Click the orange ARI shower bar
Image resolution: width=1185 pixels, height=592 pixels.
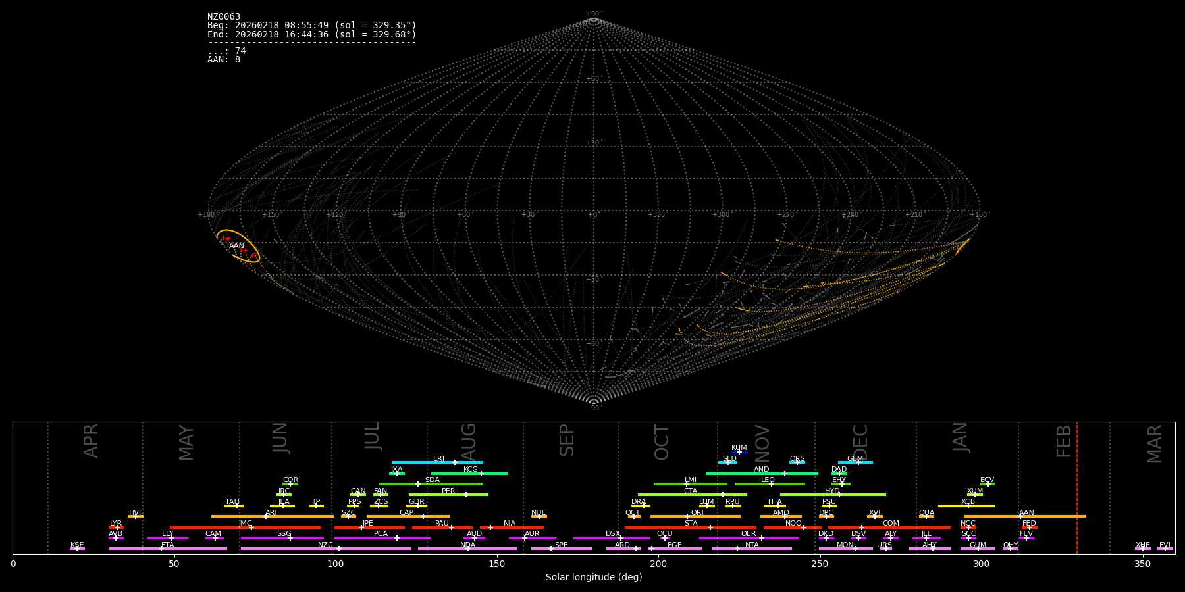click(273, 516)
